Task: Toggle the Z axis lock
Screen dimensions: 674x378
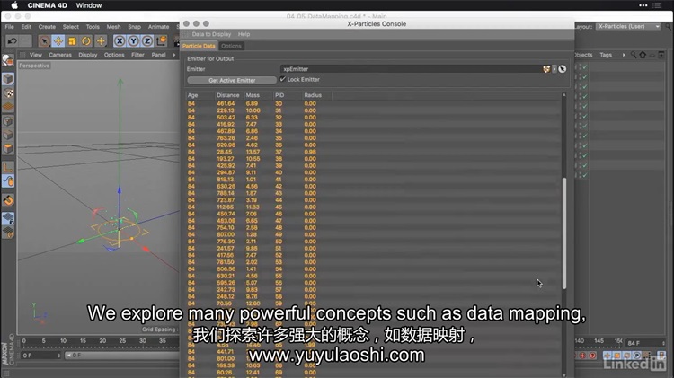Action: (147, 40)
